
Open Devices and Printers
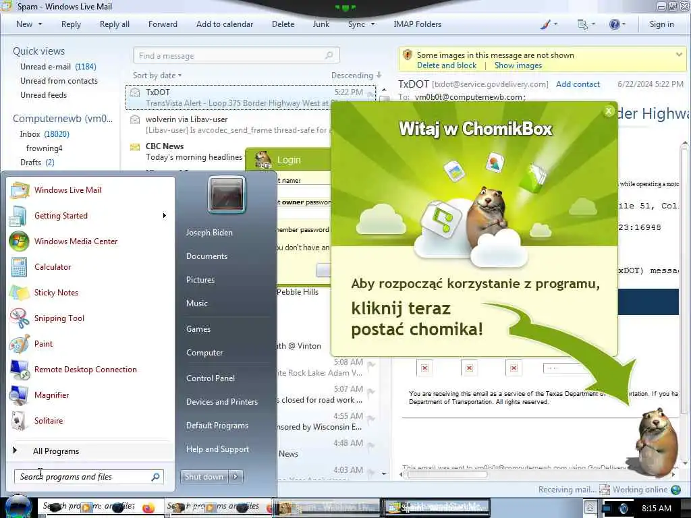tap(221, 402)
